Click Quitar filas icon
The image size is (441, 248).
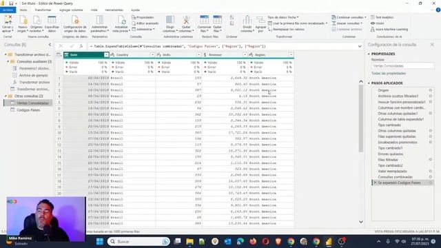click(217, 20)
